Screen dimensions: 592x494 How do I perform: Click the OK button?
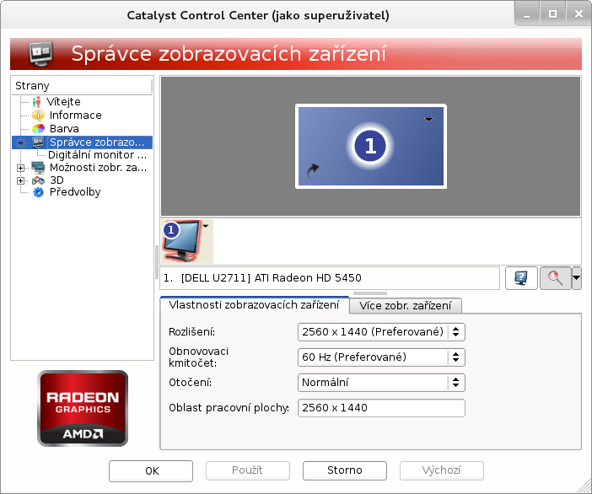151,471
